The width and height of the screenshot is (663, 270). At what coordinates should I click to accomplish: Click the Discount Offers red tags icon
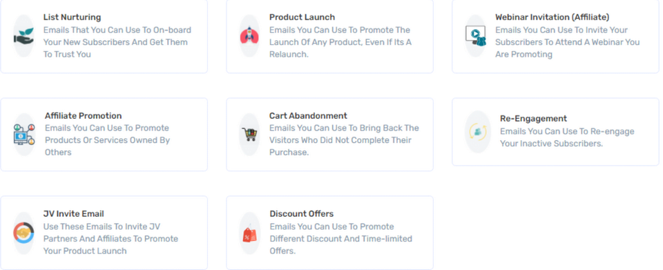click(249, 233)
